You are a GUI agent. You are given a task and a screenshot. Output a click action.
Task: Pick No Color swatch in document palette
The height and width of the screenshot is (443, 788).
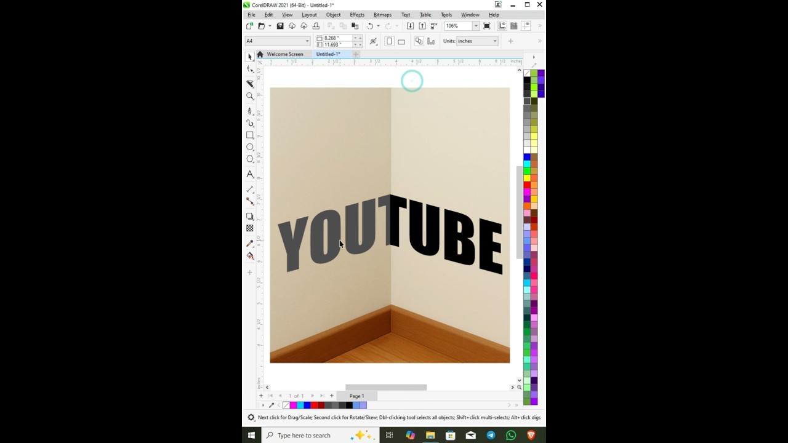click(286, 405)
